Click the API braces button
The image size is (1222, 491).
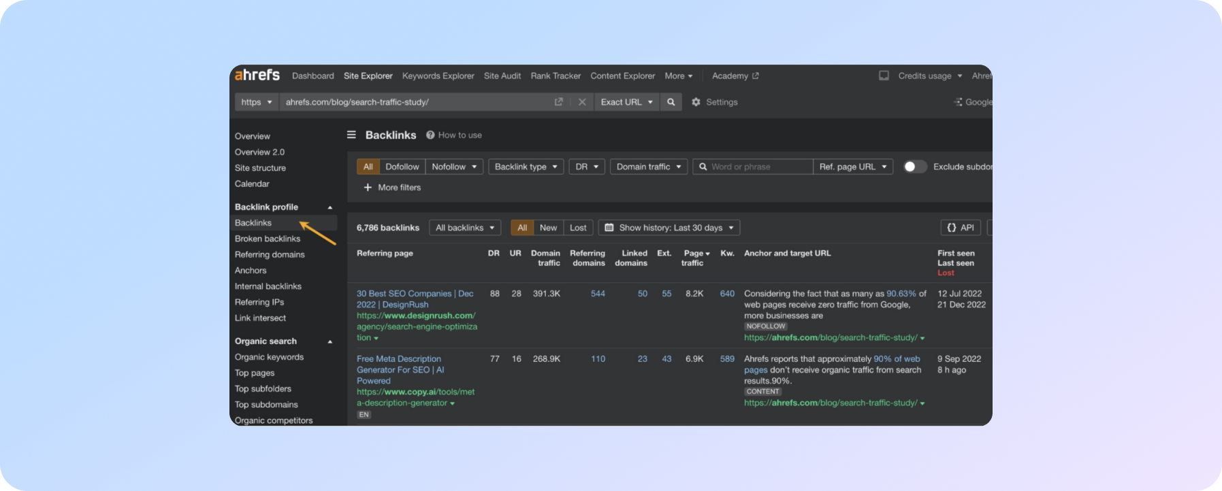coord(961,228)
